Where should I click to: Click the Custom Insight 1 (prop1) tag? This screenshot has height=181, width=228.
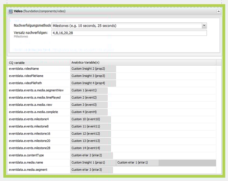(93, 162)
